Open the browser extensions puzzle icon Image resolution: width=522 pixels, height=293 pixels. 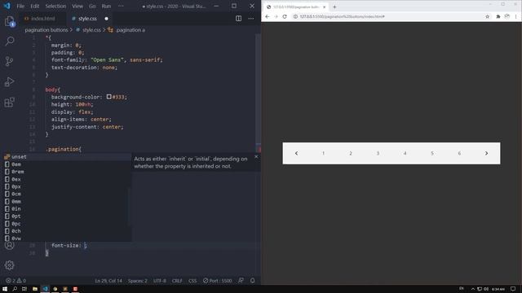click(498, 16)
